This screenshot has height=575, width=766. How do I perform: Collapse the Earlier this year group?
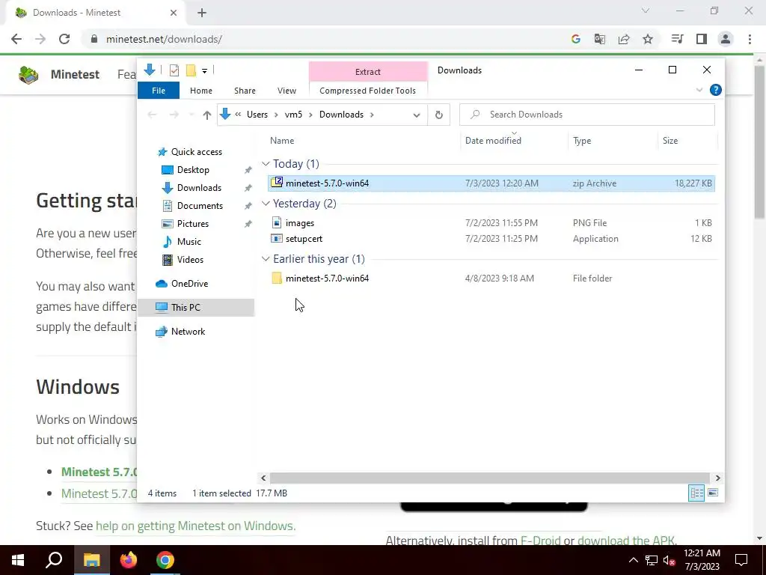pyautogui.click(x=266, y=258)
